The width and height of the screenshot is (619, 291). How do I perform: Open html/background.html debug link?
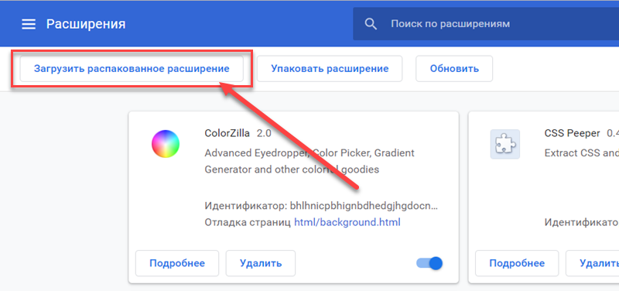pos(347,222)
